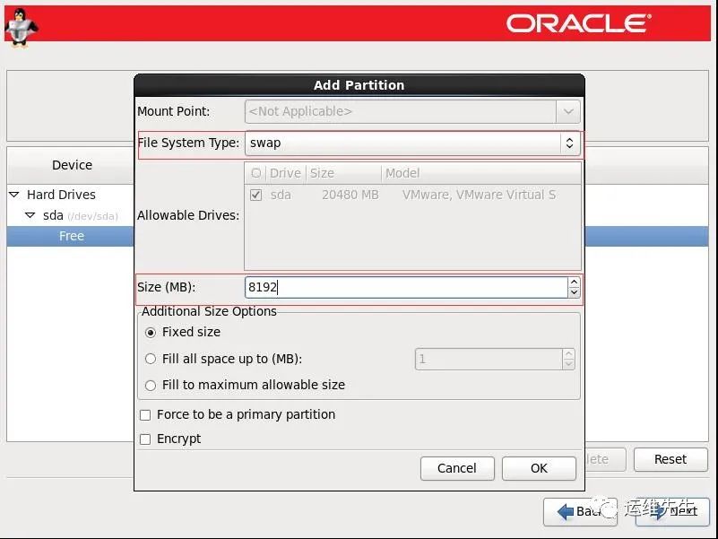Click the Tux penguin logo in the banner
The height and width of the screenshot is (539, 718).
21,28
